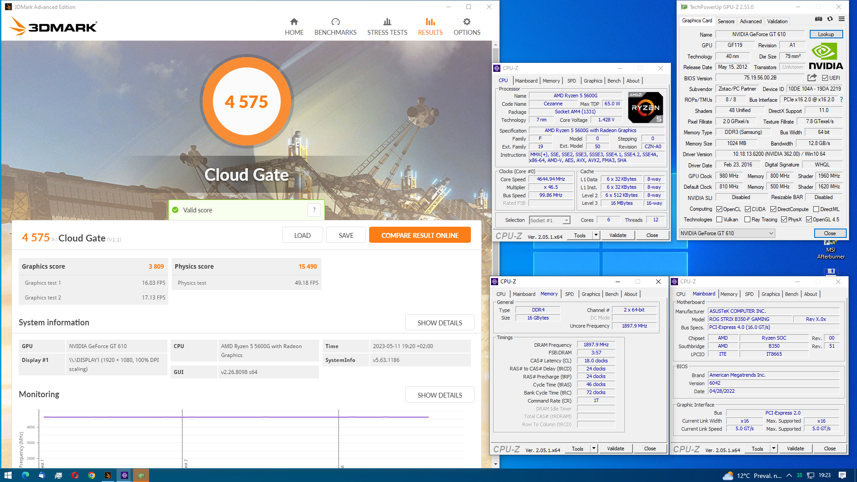Open Thunderbird mail from the taskbar
The height and width of the screenshot is (482, 857).
(42, 475)
